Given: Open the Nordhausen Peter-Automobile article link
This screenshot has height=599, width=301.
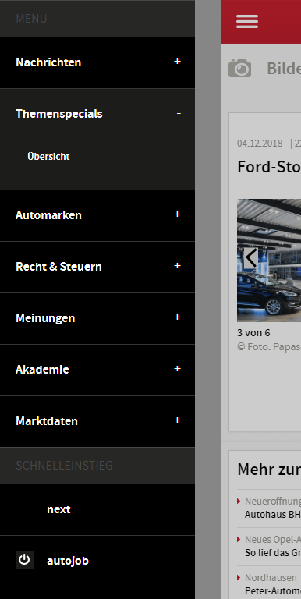Looking at the screenshot, I should point(272,584).
